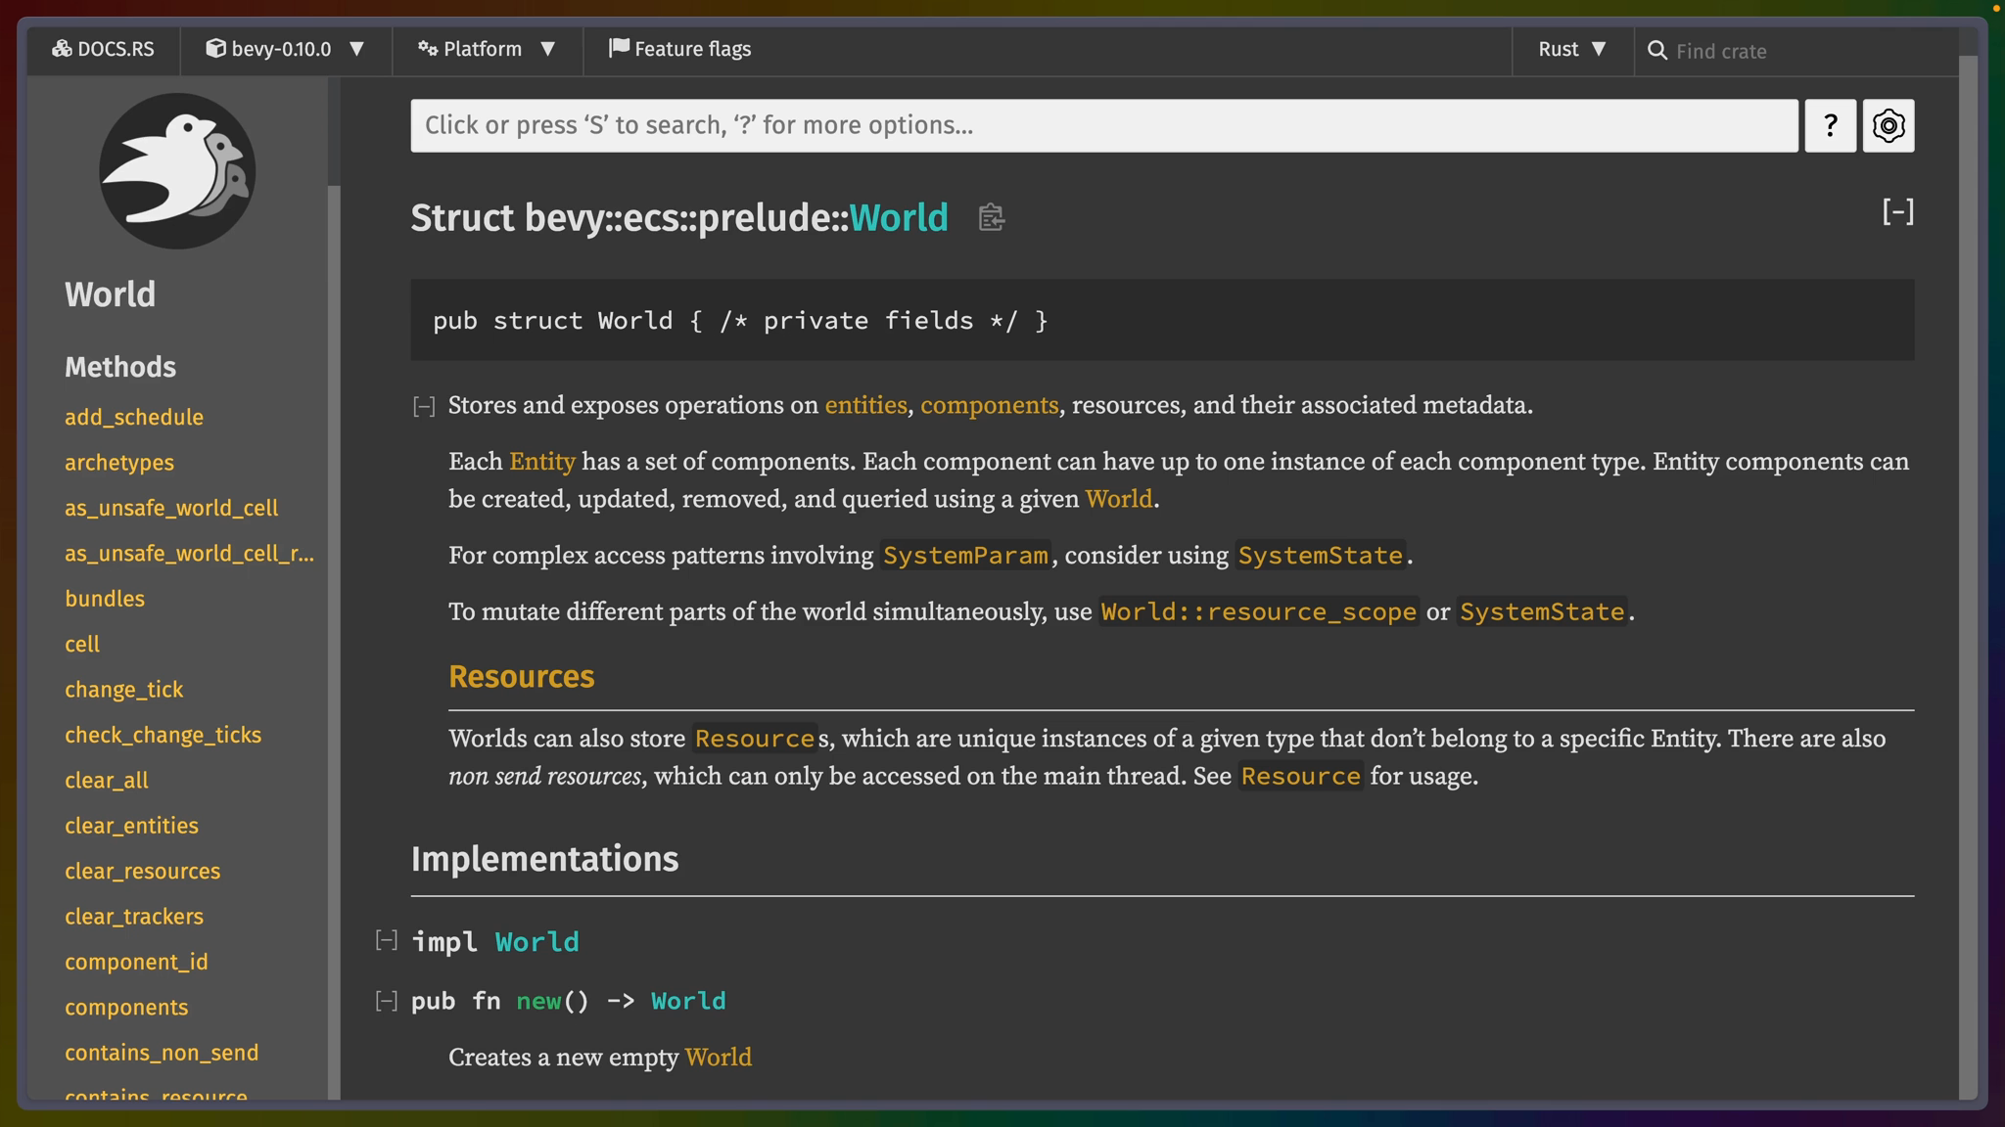Viewport: 2005px width, 1127px height.
Task: Click the Bevy bird logo
Action: [x=177, y=171]
